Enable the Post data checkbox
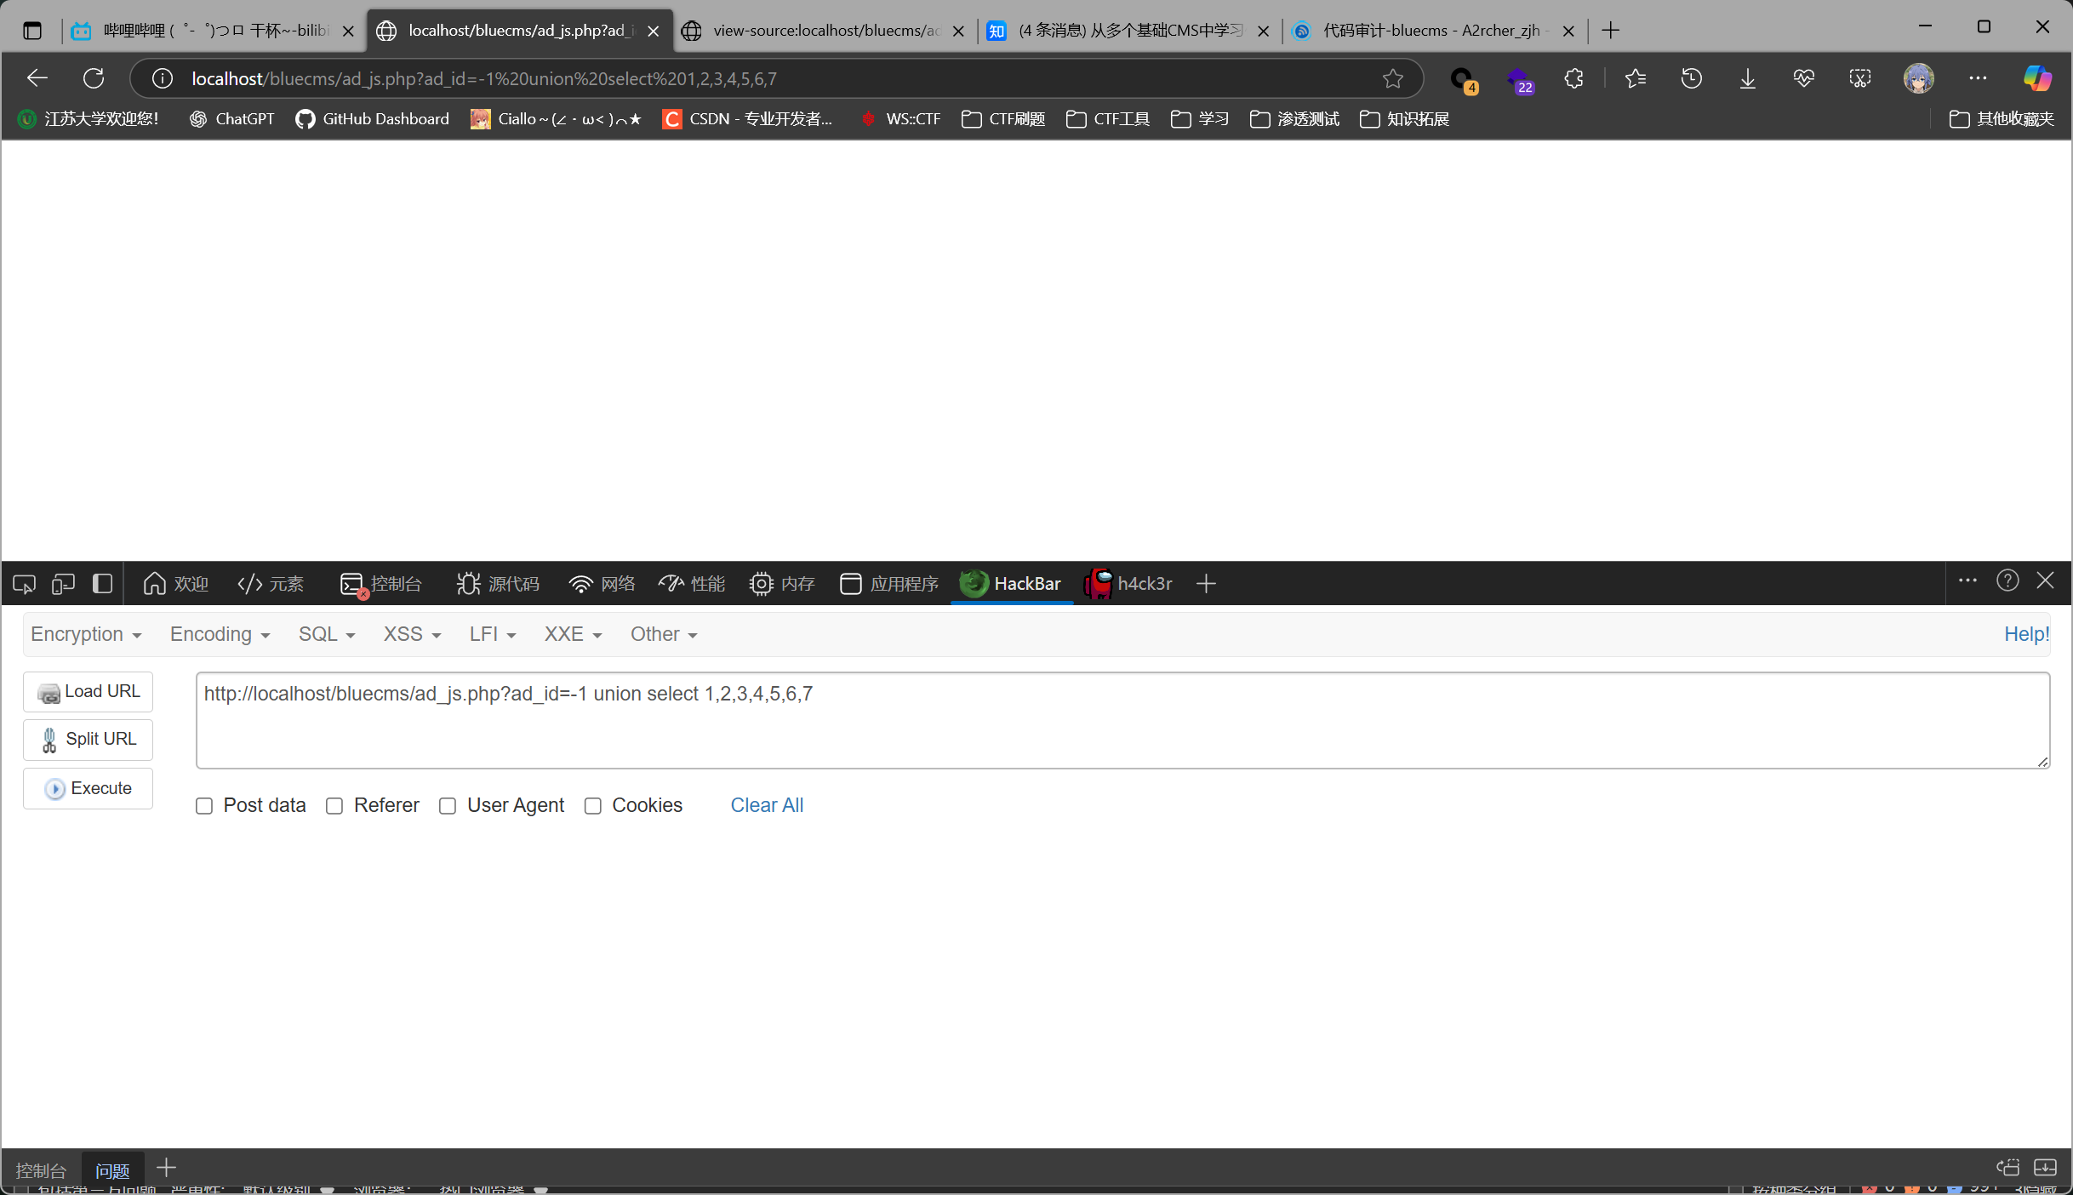The width and height of the screenshot is (2073, 1195). point(204,806)
